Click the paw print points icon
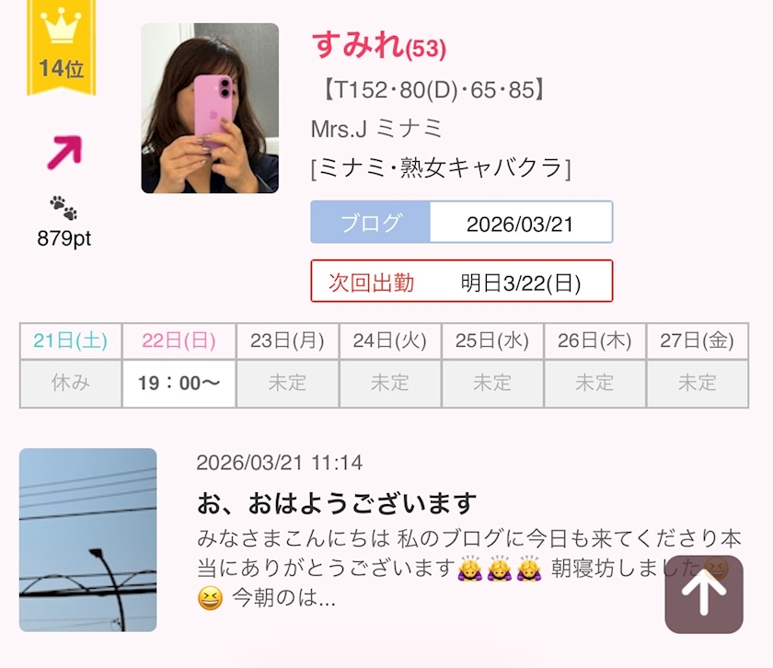 [x=63, y=208]
